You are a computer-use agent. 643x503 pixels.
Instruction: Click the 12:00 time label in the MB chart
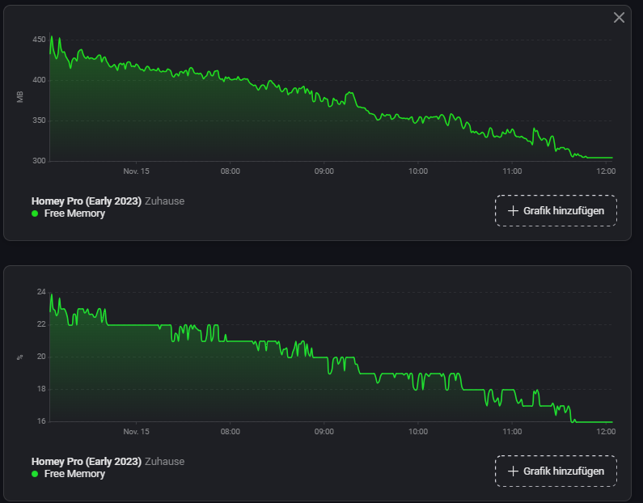[606, 171]
